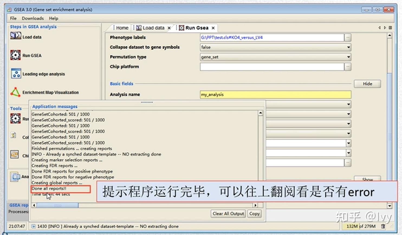Copy the application messages output

click(x=254, y=213)
